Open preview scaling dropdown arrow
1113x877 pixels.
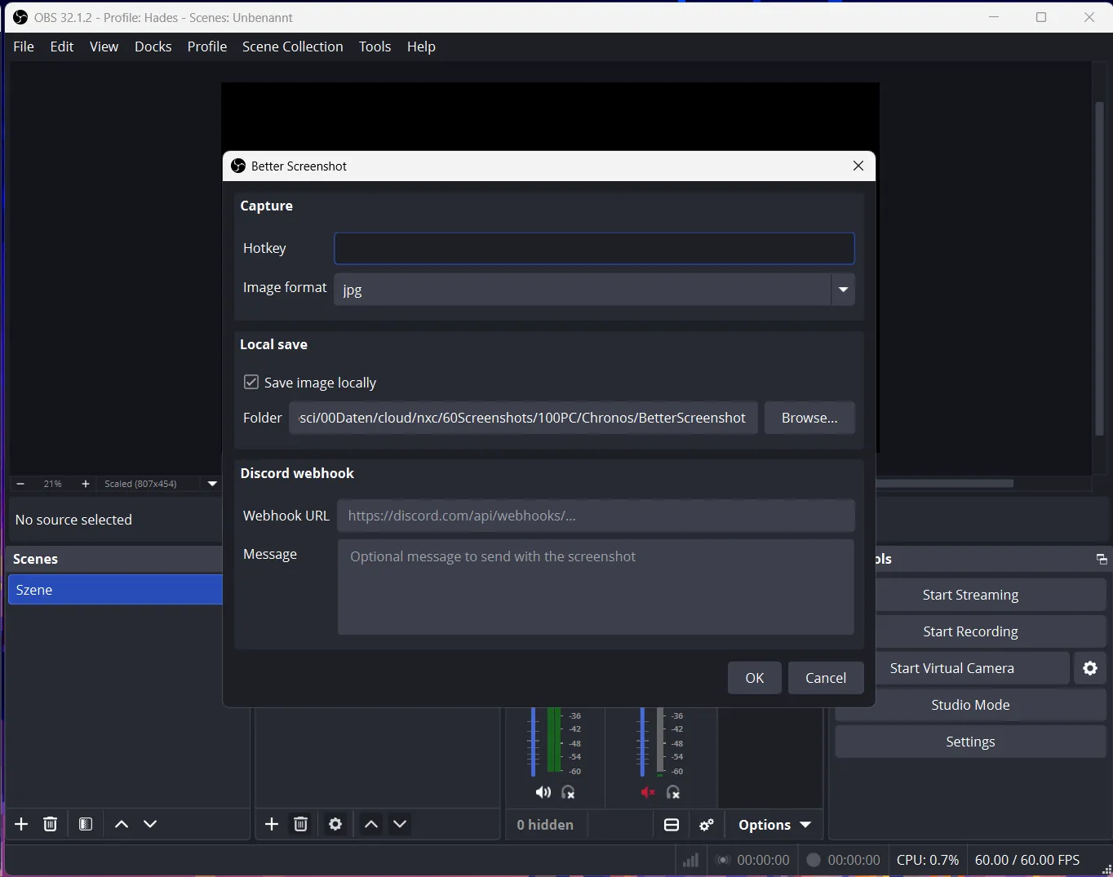tap(212, 484)
